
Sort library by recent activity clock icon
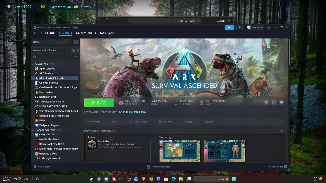73,50
